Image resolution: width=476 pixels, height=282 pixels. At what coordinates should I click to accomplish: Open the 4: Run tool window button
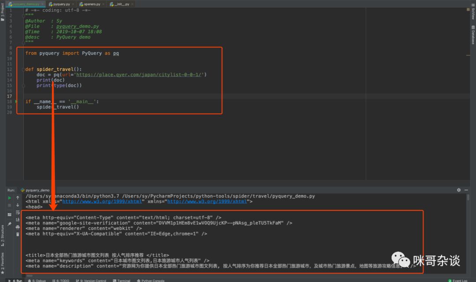15,281
